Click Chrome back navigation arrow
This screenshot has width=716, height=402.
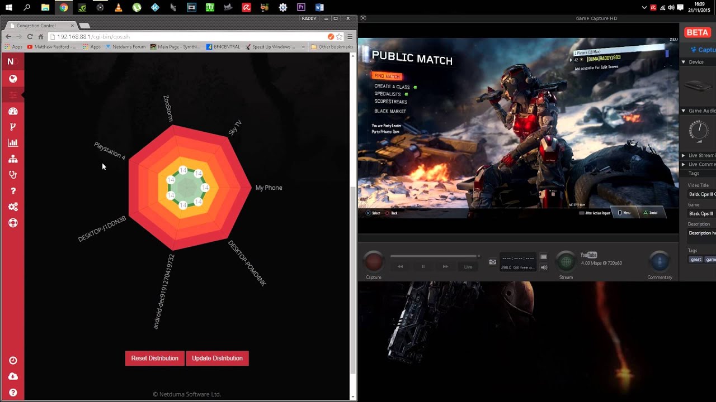pos(8,36)
